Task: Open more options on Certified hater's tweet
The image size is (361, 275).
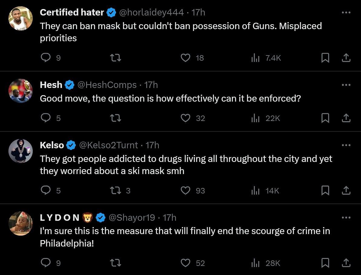Action: (x=346, y=12)
